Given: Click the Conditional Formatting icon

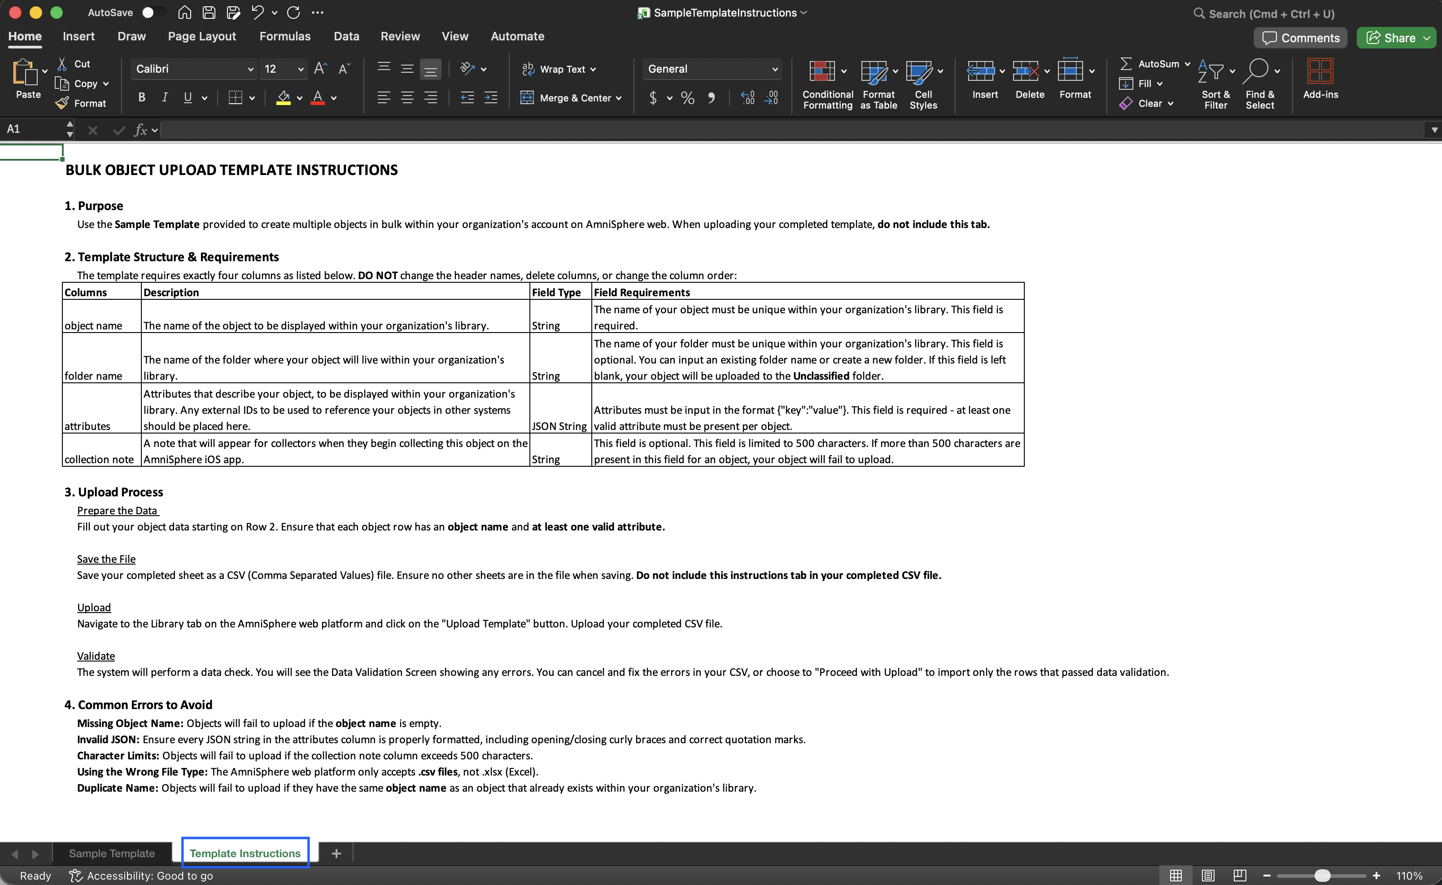Looking at the screenshot, I should coord(822,72).
